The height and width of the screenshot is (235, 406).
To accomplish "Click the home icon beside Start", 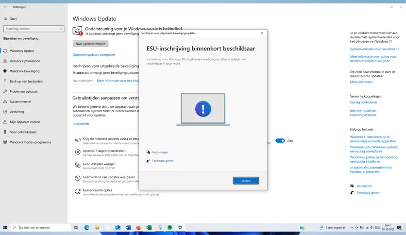I will point(5,18).
